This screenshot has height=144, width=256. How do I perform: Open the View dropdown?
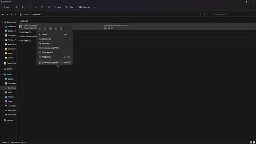(x=70, y=7)
